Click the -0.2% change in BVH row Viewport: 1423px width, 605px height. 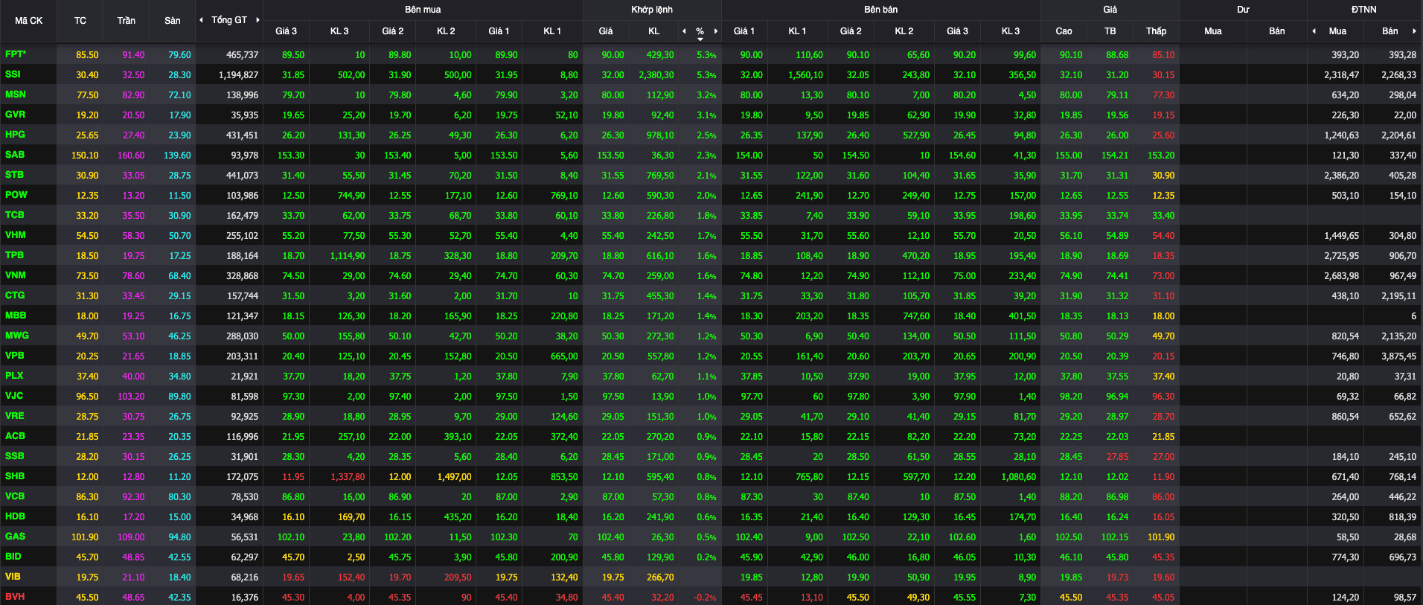tap(705, 598)
